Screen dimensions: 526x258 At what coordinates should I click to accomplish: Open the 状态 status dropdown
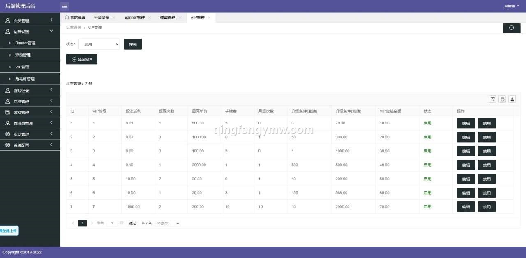[x=99, y=44]
